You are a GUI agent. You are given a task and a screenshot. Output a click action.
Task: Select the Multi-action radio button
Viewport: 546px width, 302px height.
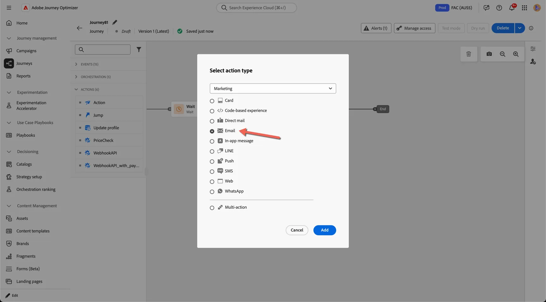pos(212,208)
